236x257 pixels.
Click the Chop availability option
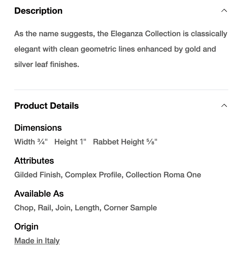24,208
